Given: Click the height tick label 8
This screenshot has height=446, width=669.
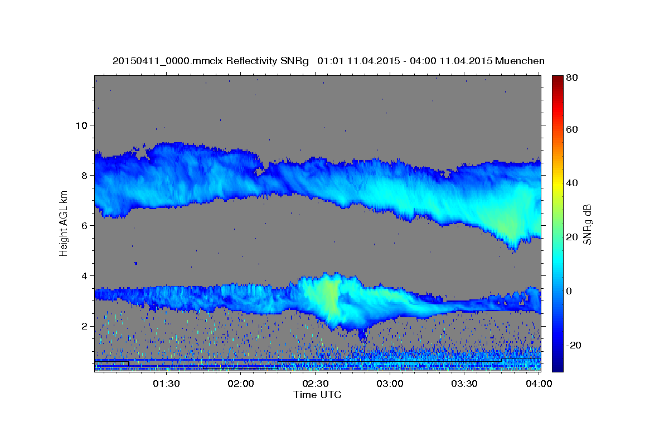Looking at the screenshot, I should click(84, 175).
